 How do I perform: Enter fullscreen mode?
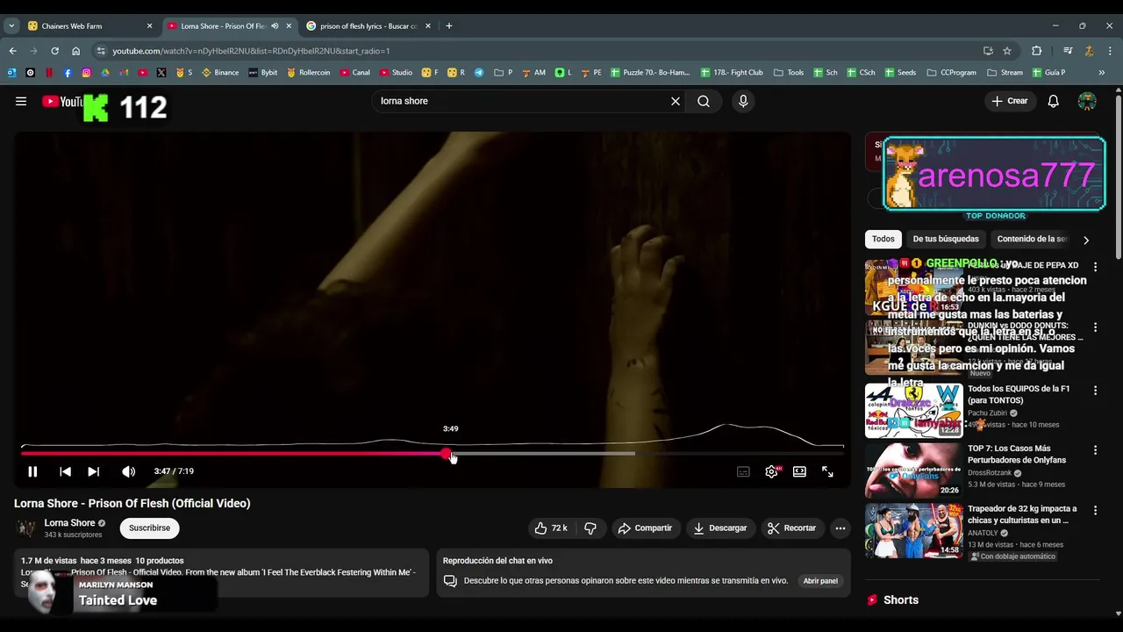click(x=827, y=471)
